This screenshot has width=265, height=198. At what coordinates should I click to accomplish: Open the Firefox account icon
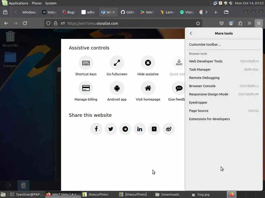(x=231, y=23)
